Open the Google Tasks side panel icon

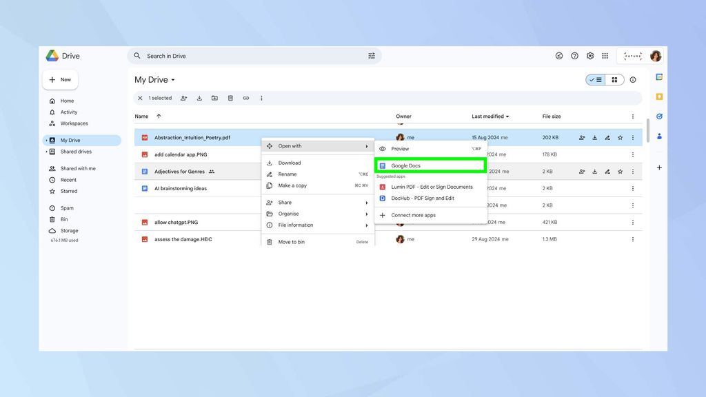coord(659,116)
